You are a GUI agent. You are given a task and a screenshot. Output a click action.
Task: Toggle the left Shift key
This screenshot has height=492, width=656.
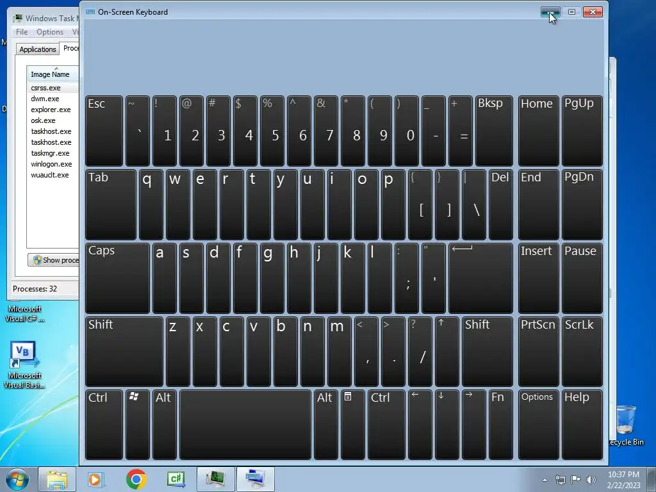pyautogui.click(x=124, y=352)
